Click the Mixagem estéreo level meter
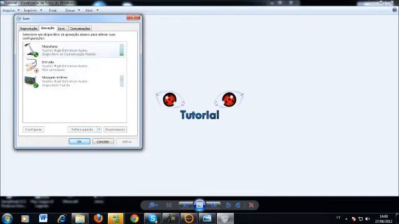Screen dimensions: 399x224 (122, 81)
